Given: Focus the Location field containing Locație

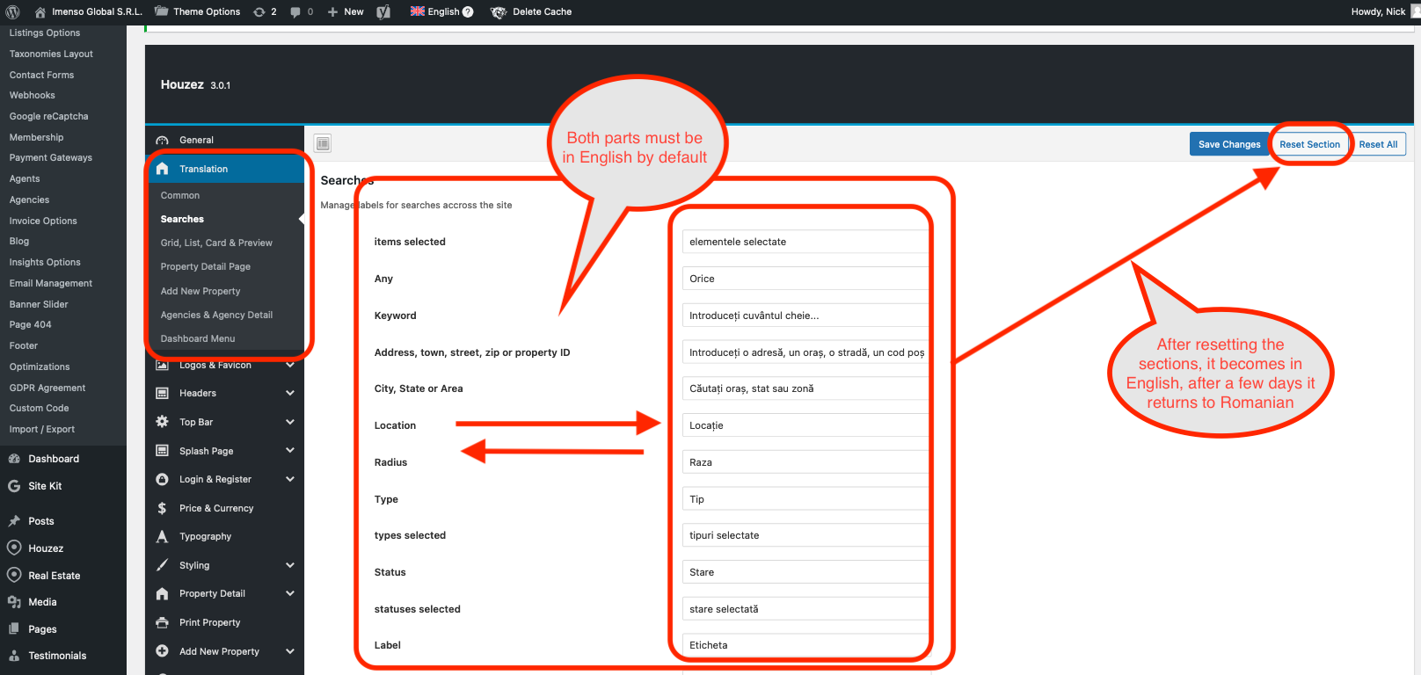Looking at the screenshot, I should (x=806, y=425).
